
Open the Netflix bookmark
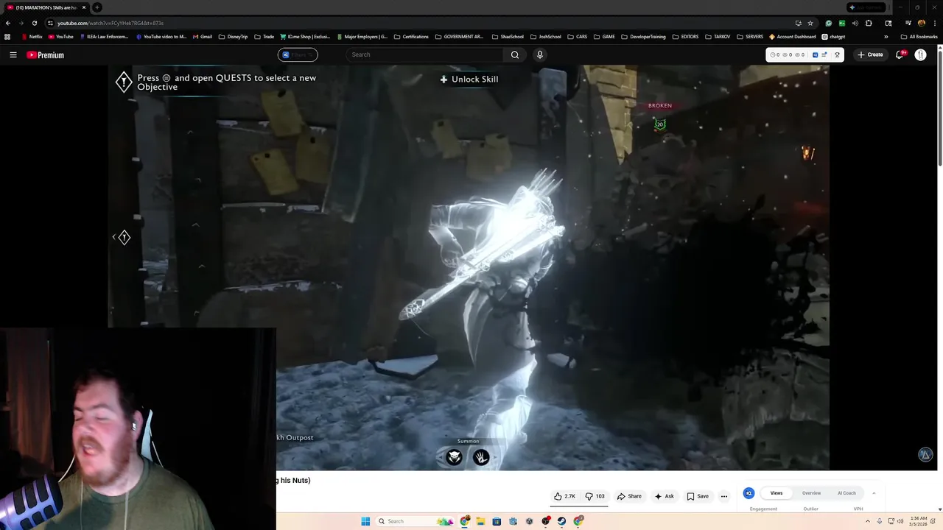tap(32, 37)
